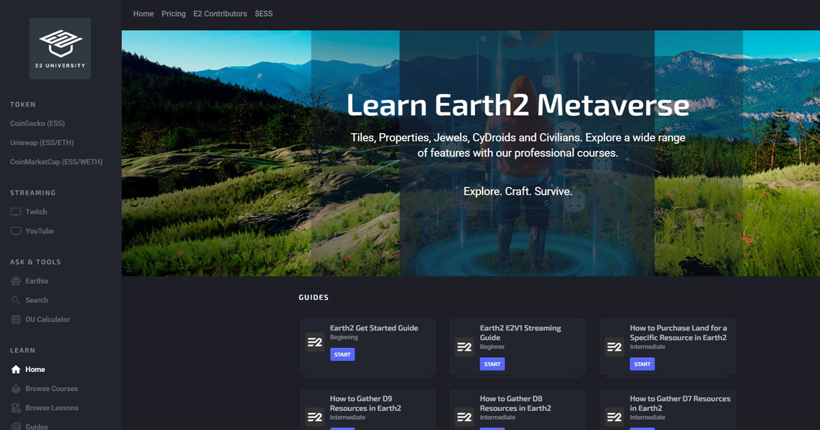Click the 'Explore. Craft. Survive.' tagline
This screenshot has height=430, width=820.
pos(518,192)
